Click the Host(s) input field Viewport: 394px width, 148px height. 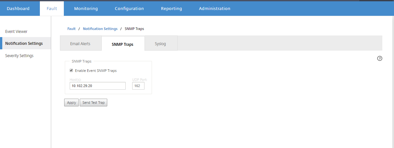(x=98, y=86)
